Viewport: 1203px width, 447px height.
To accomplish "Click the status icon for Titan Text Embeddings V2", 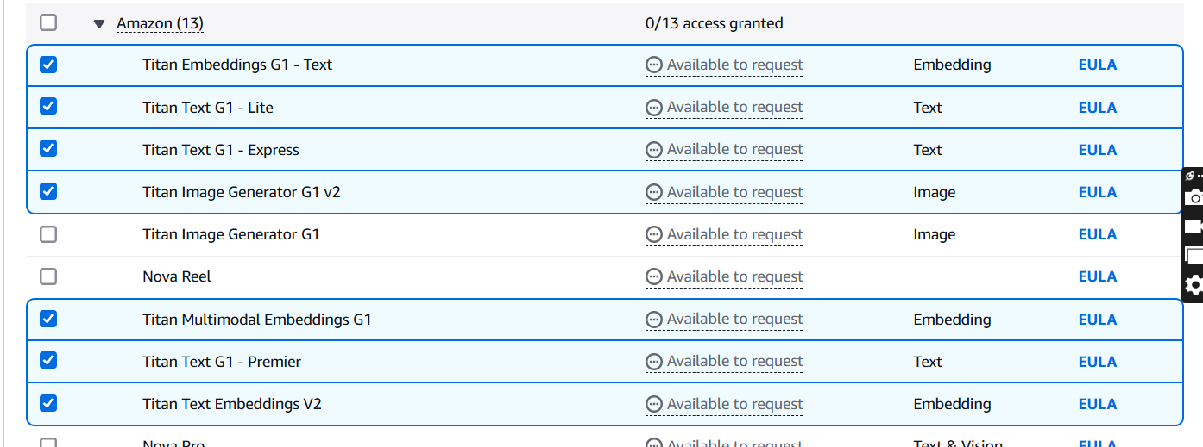I will [654, 404].
